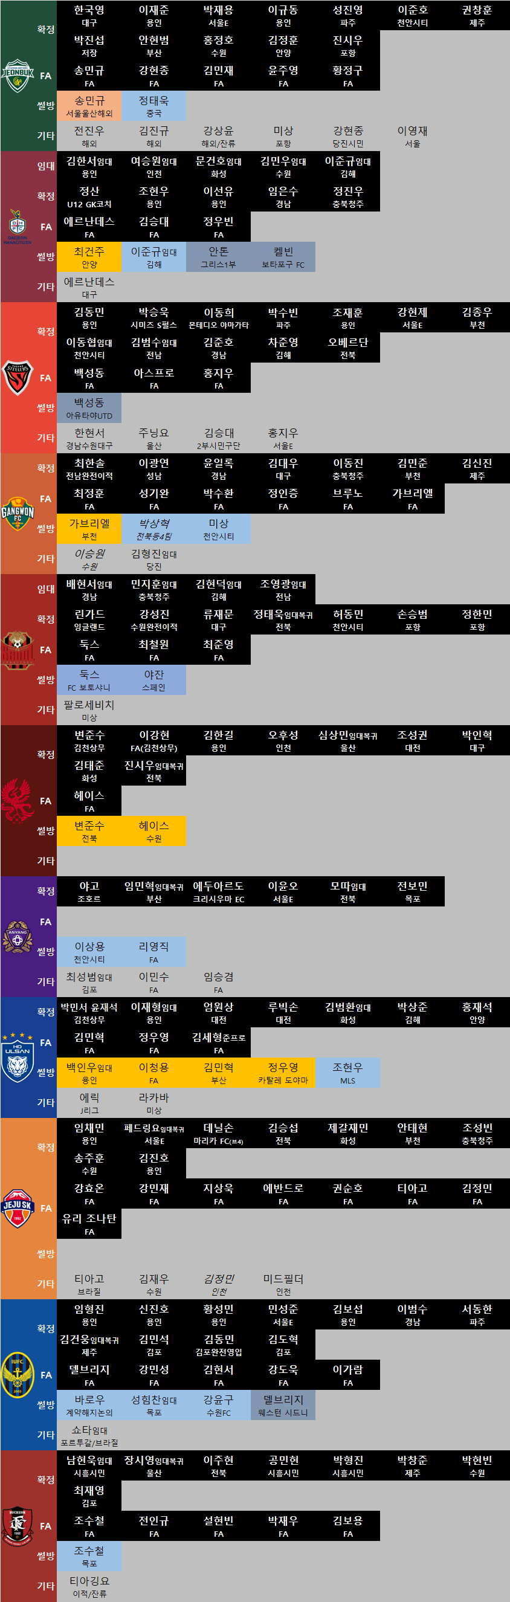Select the 권창훈 제주 cell
Image resolution: width=510 pixels, height=1602 pixels.
click(x=477, y=16)
